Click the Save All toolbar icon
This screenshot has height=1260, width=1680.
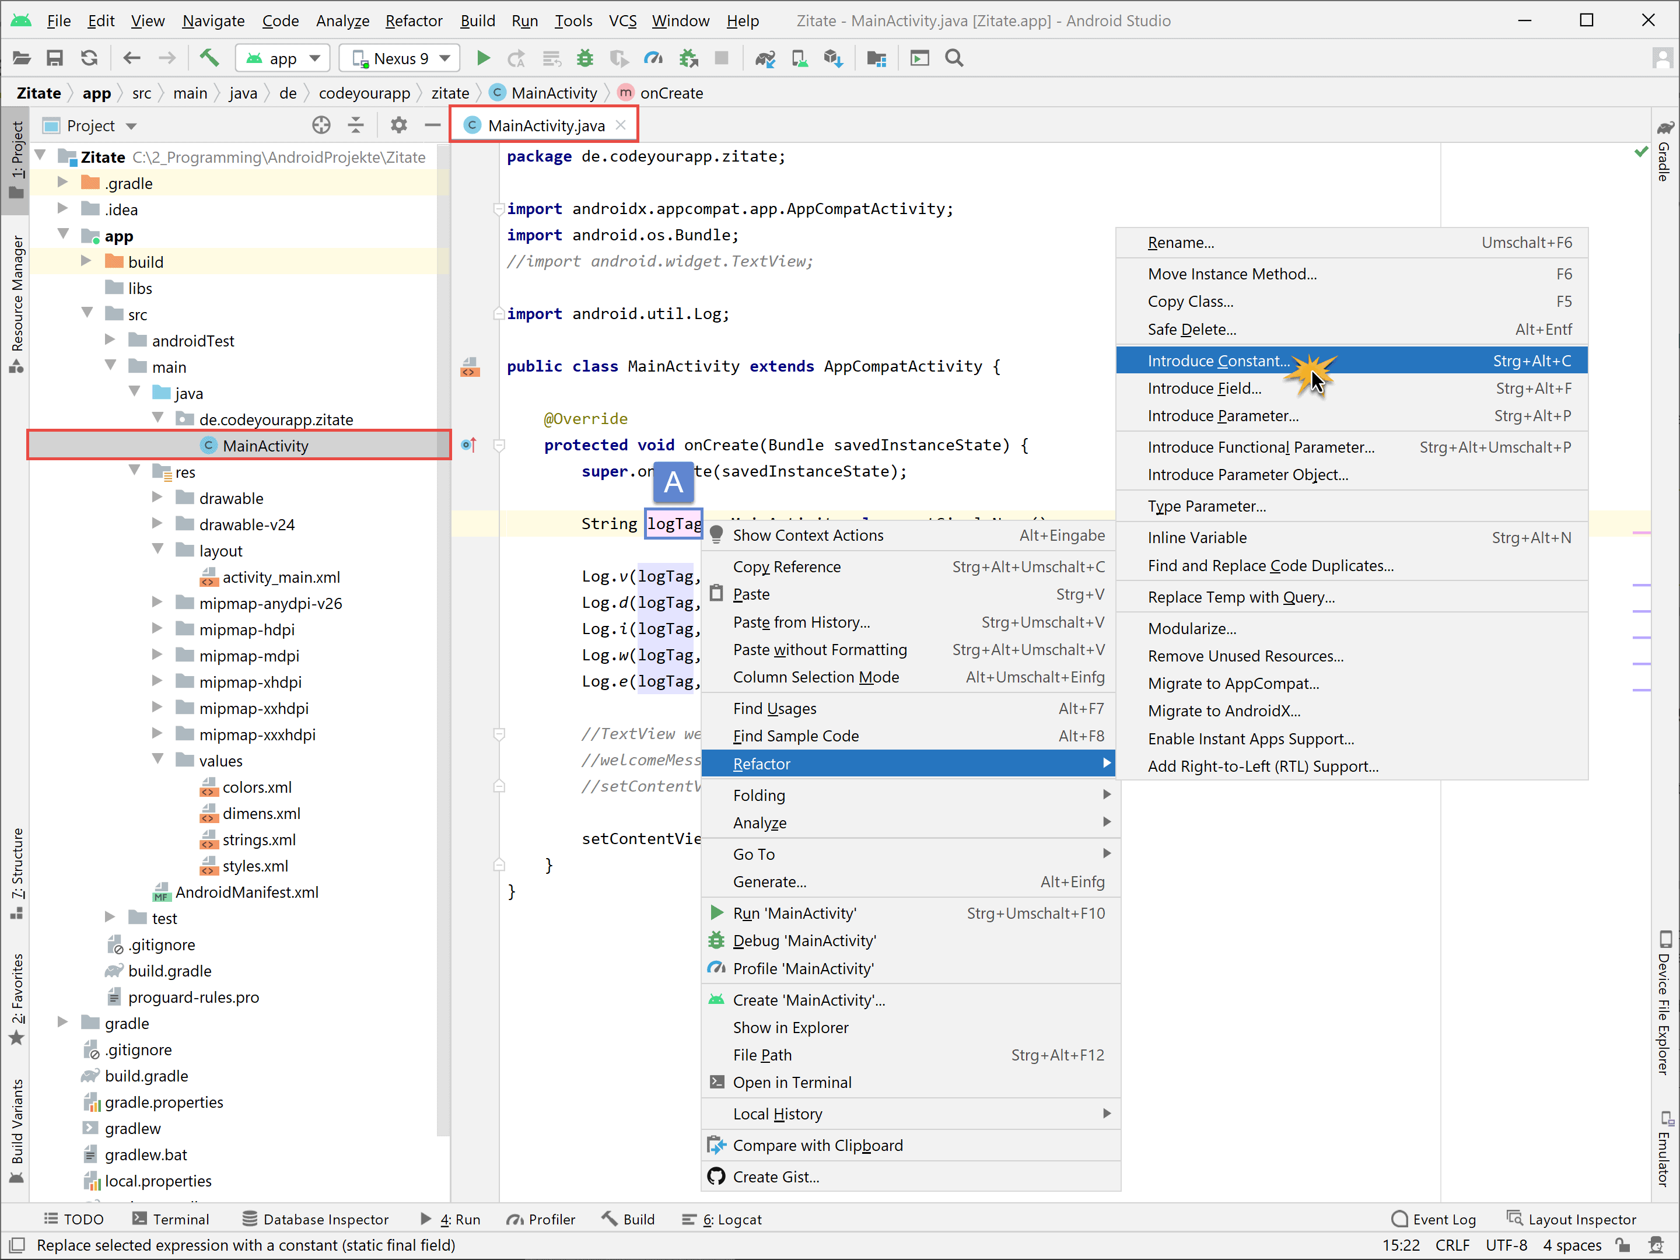click(55, 58)
